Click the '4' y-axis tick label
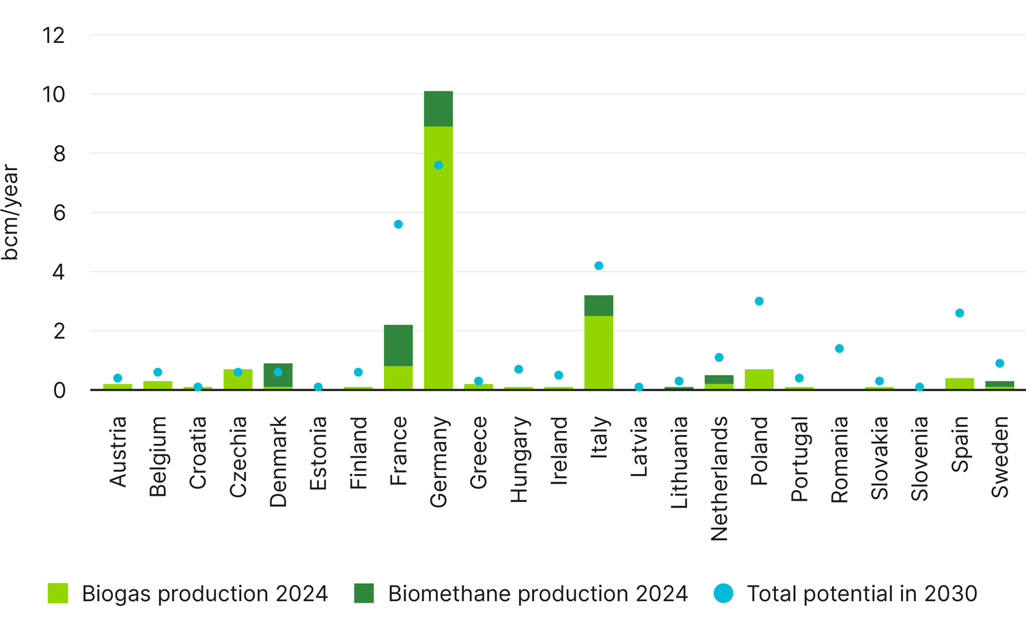This screenshot has height=631, width=1026. [x=59, y=272]
